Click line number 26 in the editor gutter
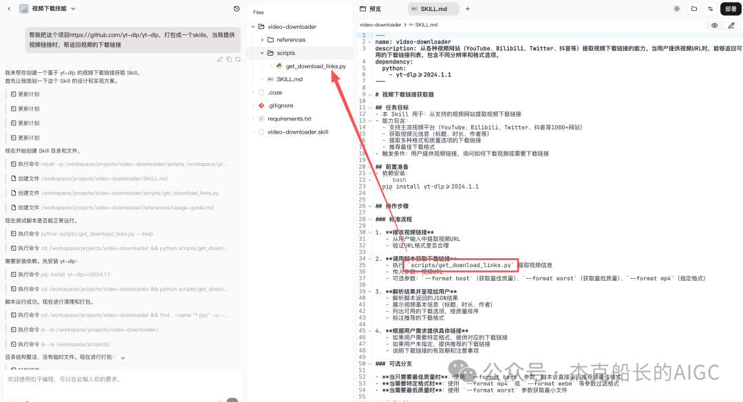The width and height of the screenshot is (743, 402). 363,207
